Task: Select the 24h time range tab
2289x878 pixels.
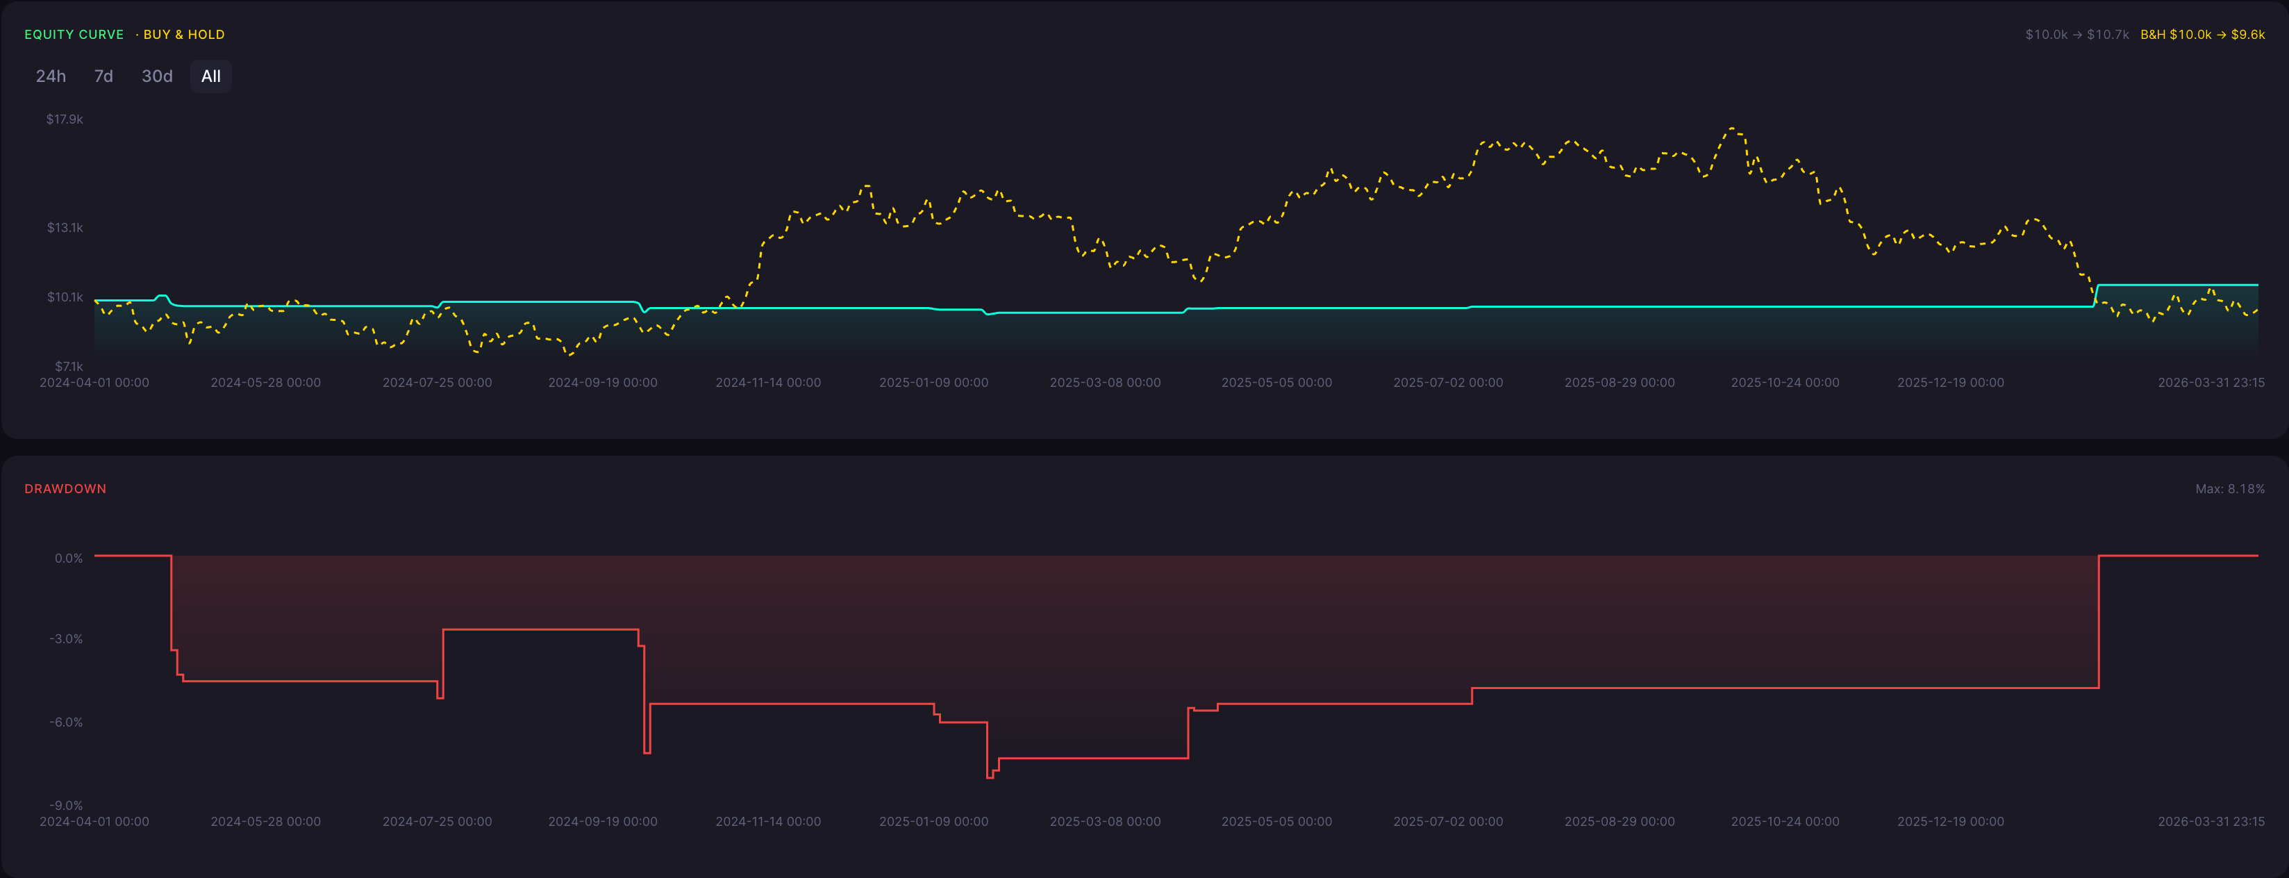Action: (51, 76)
